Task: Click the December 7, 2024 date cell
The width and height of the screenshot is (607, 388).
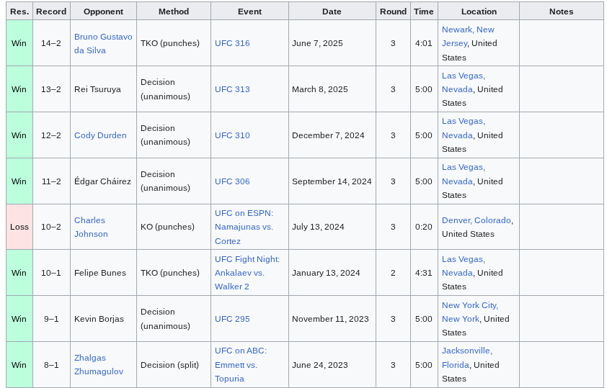Action: pyautogui.click(x=332, y=135)
